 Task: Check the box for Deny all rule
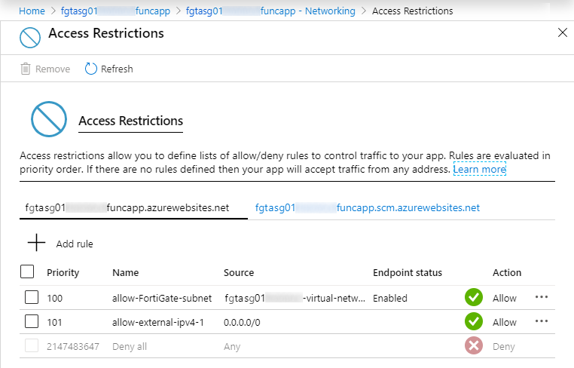pos(32,345)
